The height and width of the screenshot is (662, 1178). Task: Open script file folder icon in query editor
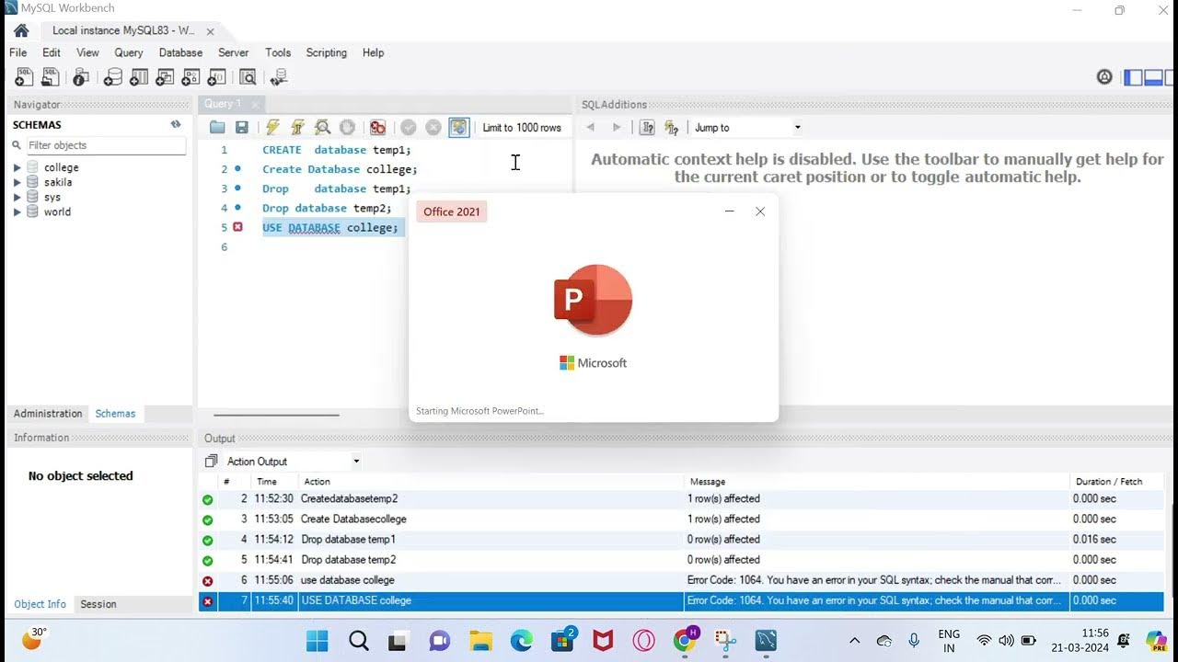tap(217, 128)
